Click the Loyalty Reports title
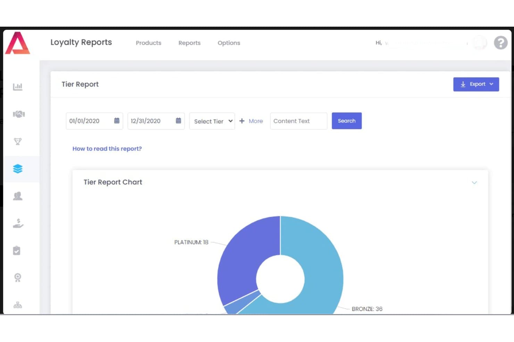This screenshot has width=514, height=342. pos(81,42)
